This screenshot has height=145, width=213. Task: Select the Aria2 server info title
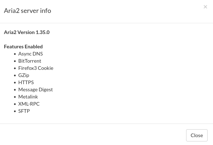28,11
